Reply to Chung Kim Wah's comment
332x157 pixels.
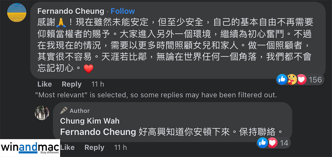[x=94, y=147]
